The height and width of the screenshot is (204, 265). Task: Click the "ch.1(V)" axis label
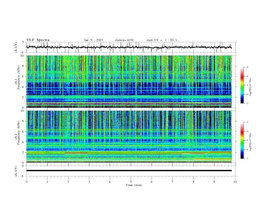(x=16, y=47)
